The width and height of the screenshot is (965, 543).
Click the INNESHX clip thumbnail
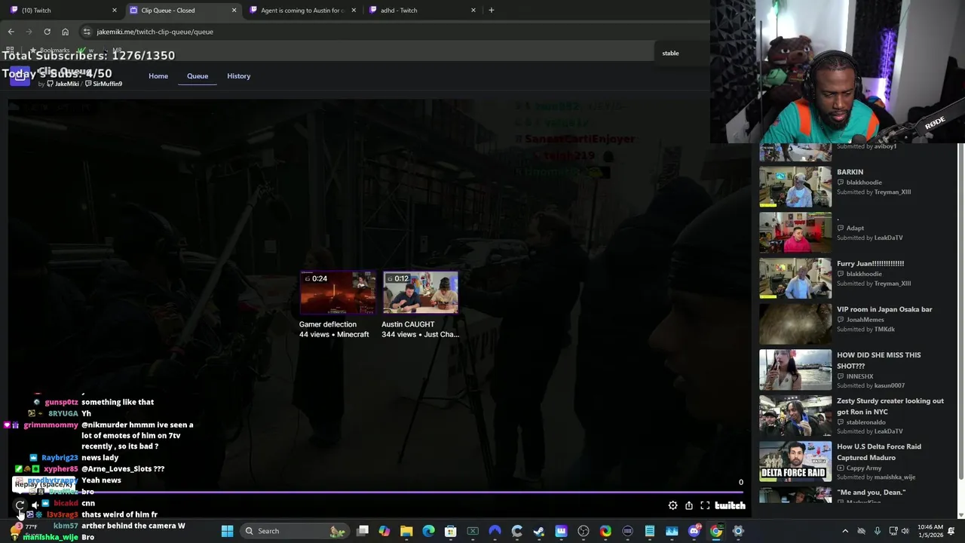795,370
